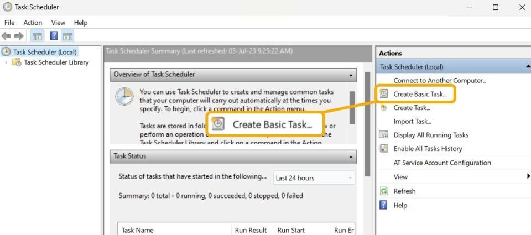
Task: Click Enable All Tasks History
Action: coord(428,149)
